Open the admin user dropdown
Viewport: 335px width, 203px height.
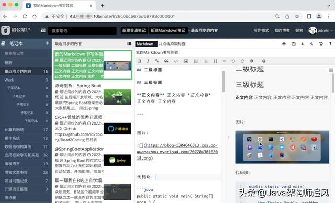pos(320,30)
